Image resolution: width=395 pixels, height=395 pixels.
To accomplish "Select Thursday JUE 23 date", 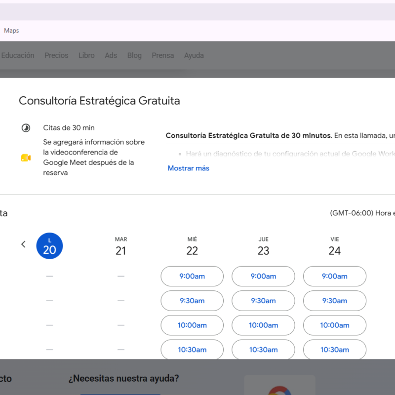I will coord(264,246).
